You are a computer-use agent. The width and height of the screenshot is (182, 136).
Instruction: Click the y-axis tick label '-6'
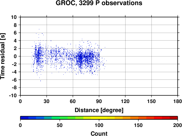point(14,80)
